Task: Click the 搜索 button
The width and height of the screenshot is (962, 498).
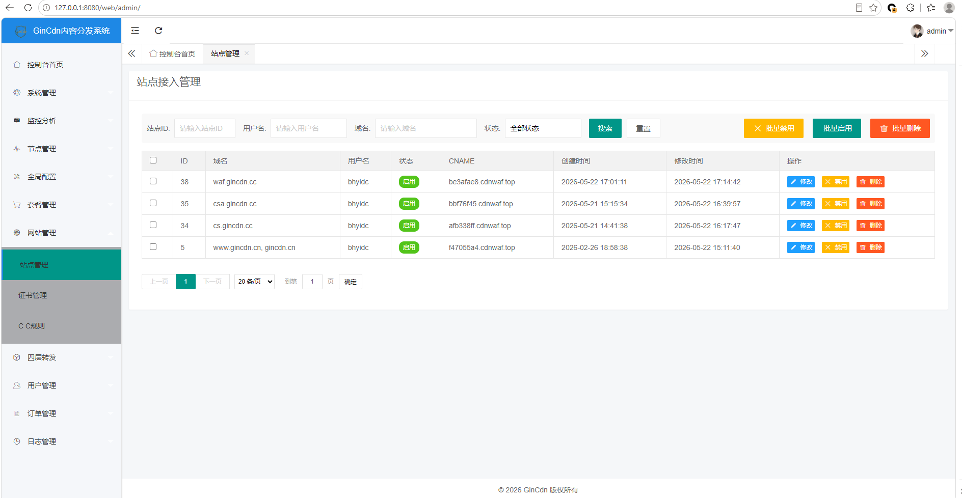Action: 605,128
